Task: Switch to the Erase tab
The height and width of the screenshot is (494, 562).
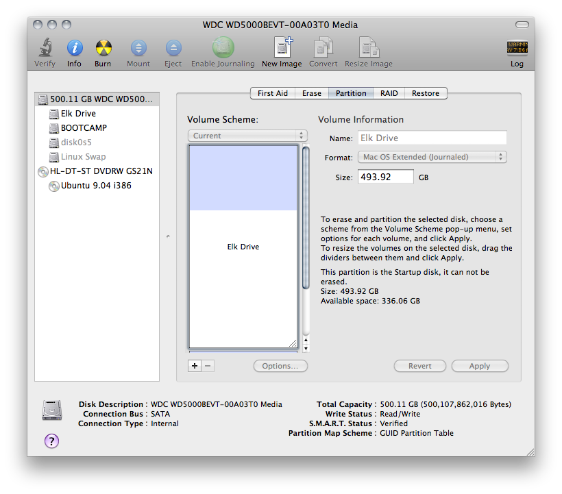Action: point(311,93)
